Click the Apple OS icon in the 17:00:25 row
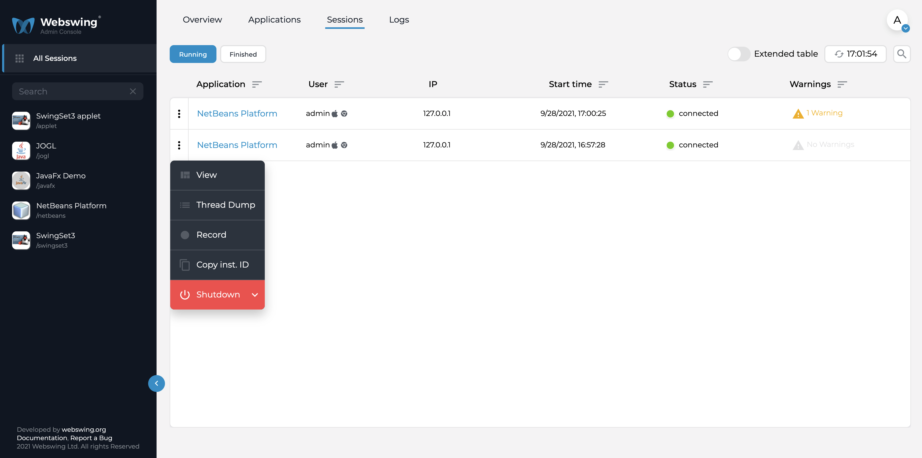922x458 pixels. (335, 114)
